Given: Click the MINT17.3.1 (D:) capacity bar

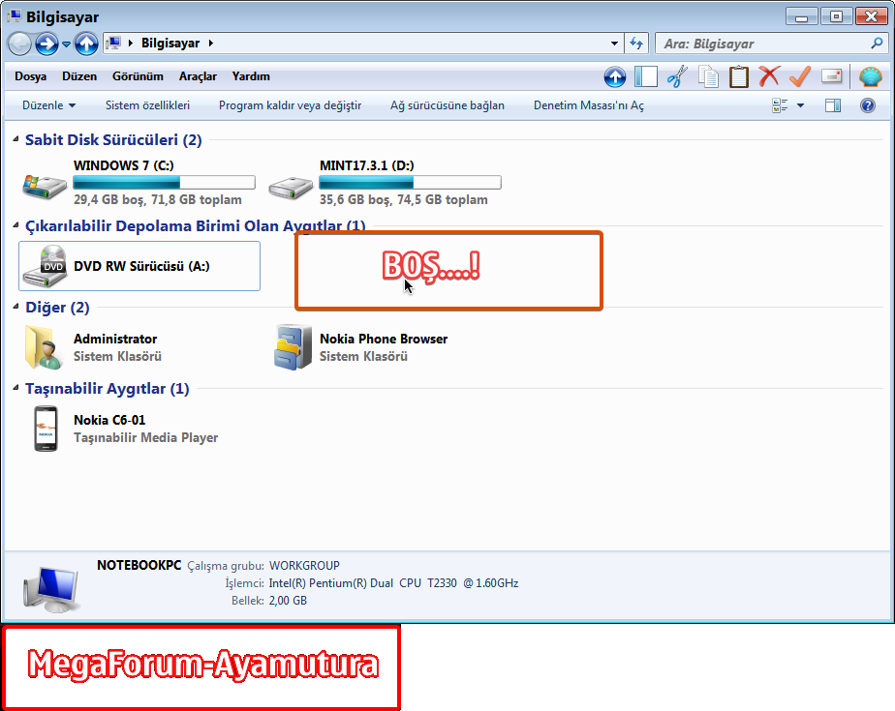Looking at the screenshot, I should pyautogui.click(x=410, y=183).
